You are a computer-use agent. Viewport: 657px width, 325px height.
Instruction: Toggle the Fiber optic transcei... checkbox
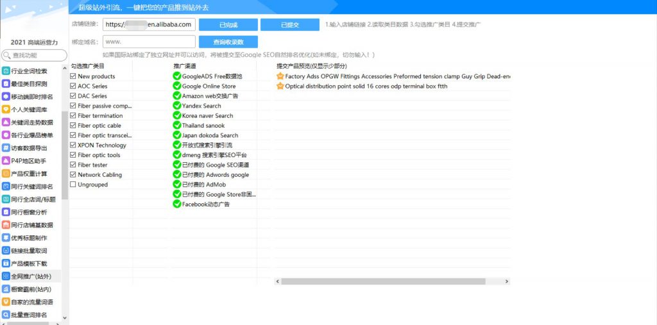click(x=73, y=135)
